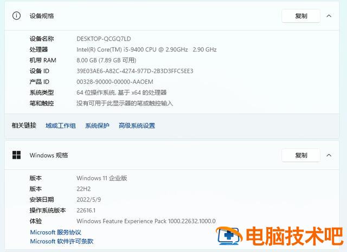The image size is (347, 252).
Task: Copy Windows specs with the 复制 button
Action: pyautogui.click(x=301, y=156)
